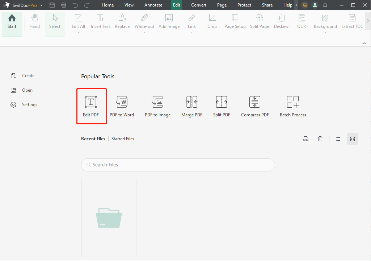Select the Merge PDF tool
The image size is (371, 261).
[x=191, y=106]
